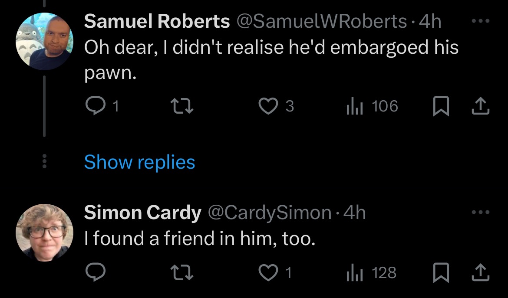Reply to Samuel Roberts' tweet
The image size is (508, 298).
pos(95,106)
